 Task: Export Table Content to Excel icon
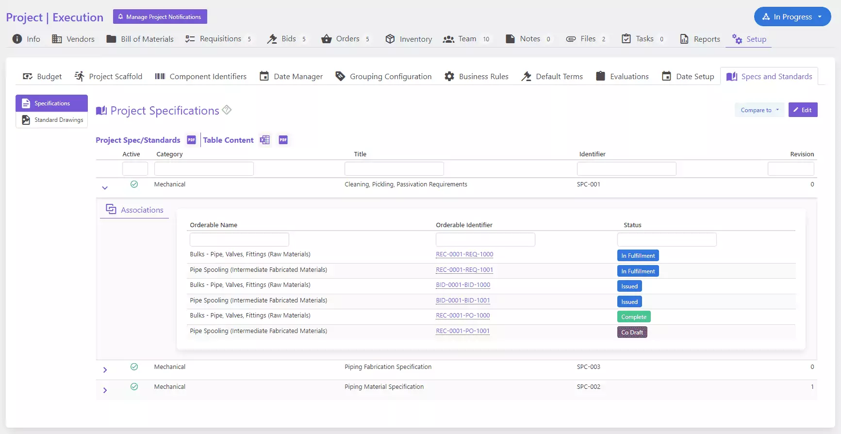coord(265,140)
